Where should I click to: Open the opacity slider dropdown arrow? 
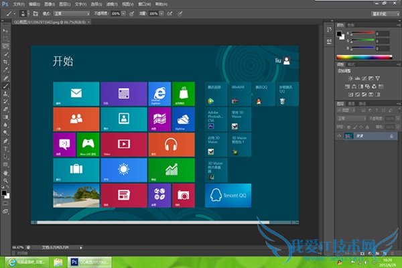click(x=123, y=13)
